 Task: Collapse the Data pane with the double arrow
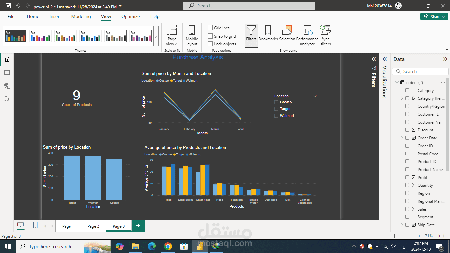[x=445, y=59]
